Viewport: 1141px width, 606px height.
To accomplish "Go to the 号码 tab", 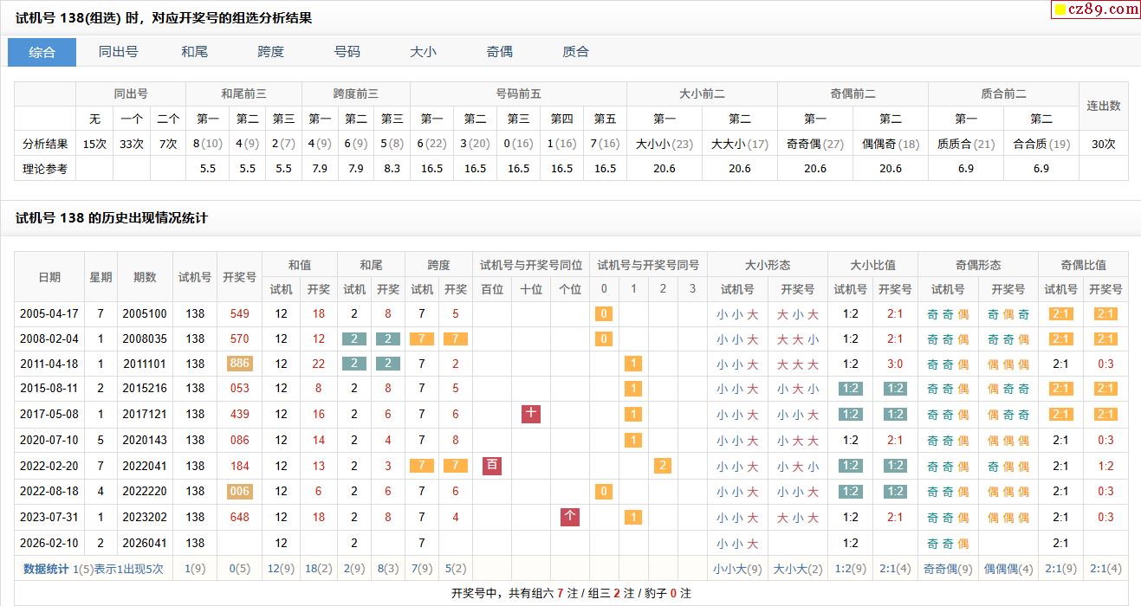I will click(x=347, y=52).
